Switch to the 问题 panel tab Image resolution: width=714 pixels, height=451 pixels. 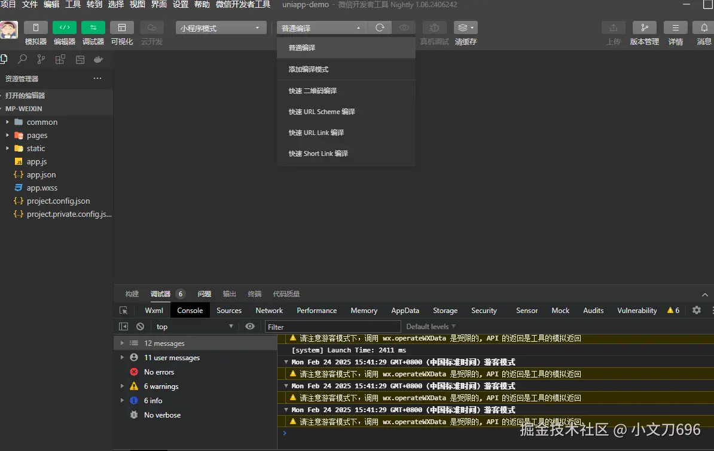pos(205,294)
